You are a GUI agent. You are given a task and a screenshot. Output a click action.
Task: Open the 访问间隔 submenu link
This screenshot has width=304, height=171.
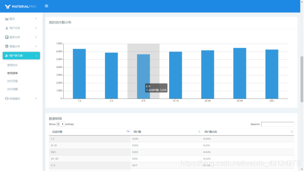12,89
